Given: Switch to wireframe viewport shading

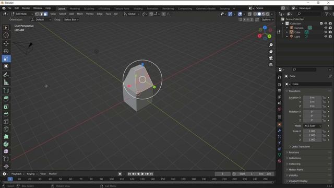Looking at the screenshot, I should point(255,14).
